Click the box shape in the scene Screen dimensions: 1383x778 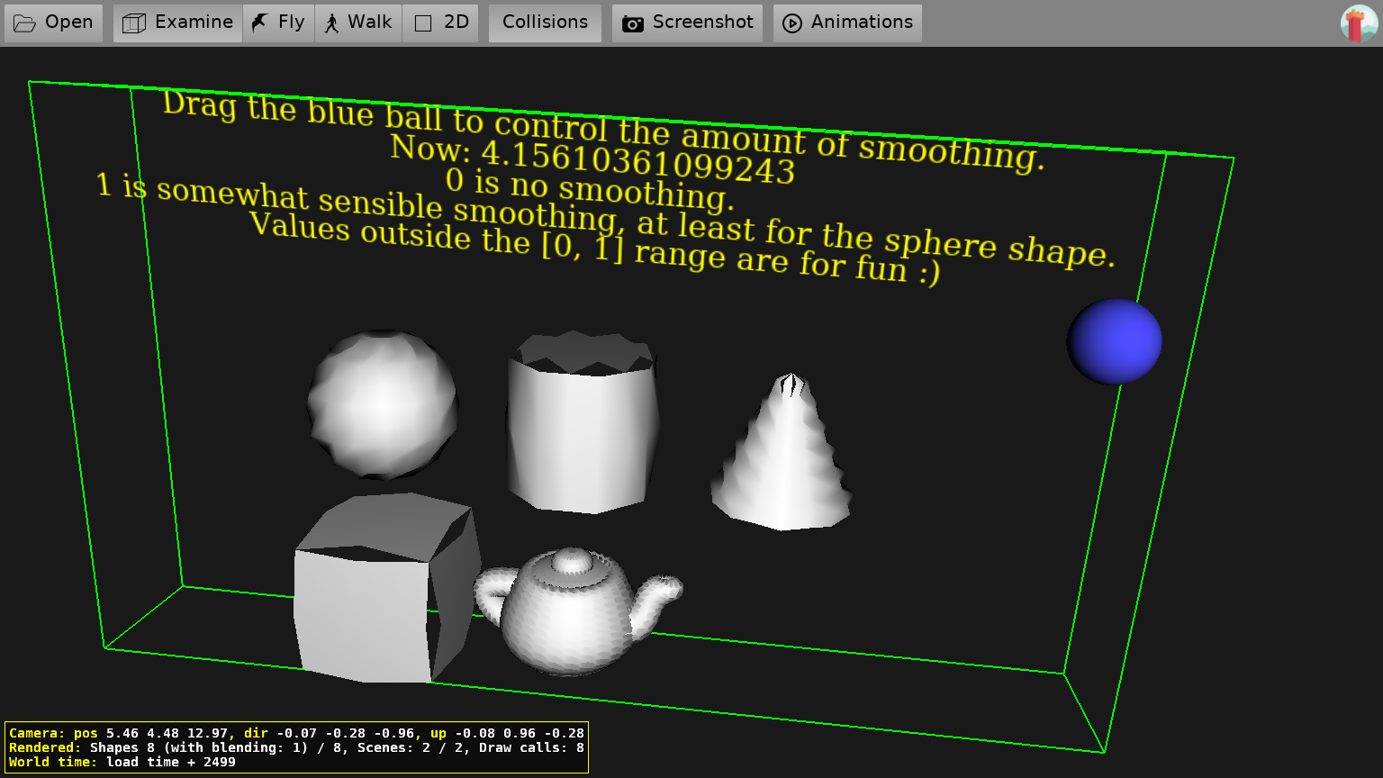pyautogui.click(x=387, y=587)
